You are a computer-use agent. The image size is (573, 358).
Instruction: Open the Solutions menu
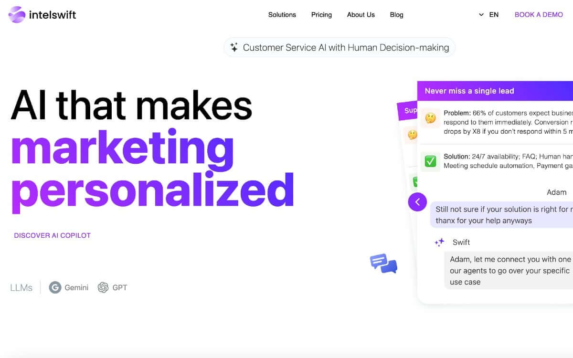tap(282, 15)
